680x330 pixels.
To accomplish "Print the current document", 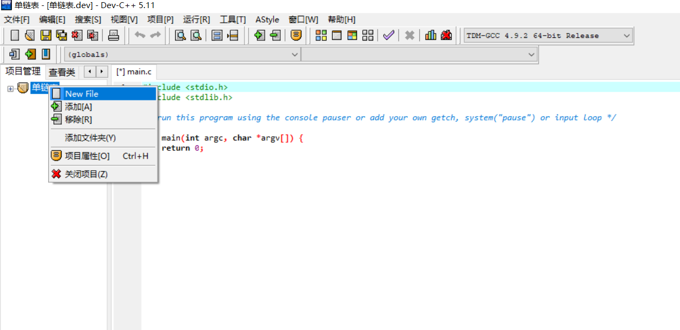I will click(x=113, y=35).
